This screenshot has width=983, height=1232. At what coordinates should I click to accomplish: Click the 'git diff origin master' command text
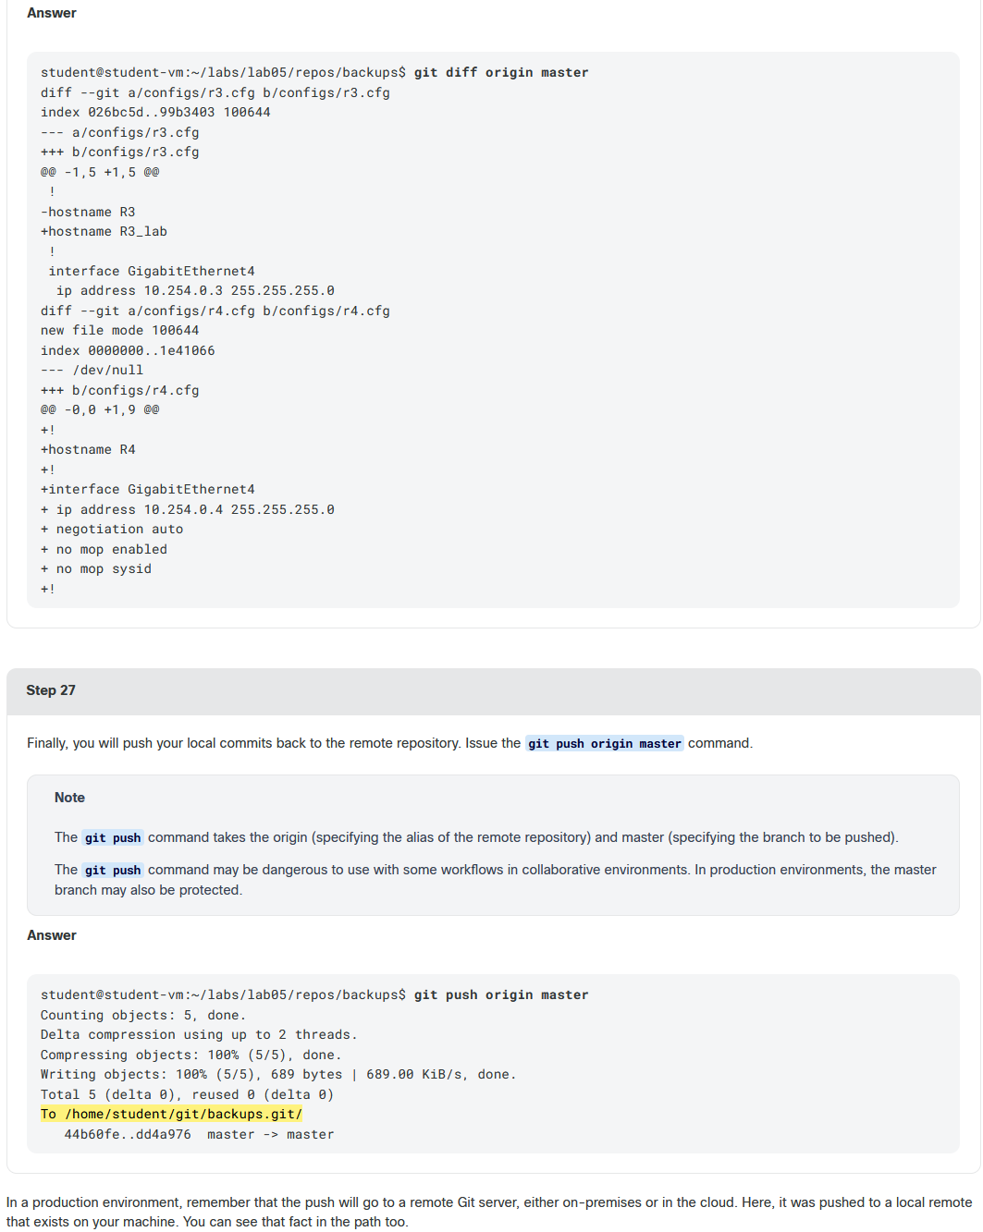pyautogui.click(x=501, y=73)
